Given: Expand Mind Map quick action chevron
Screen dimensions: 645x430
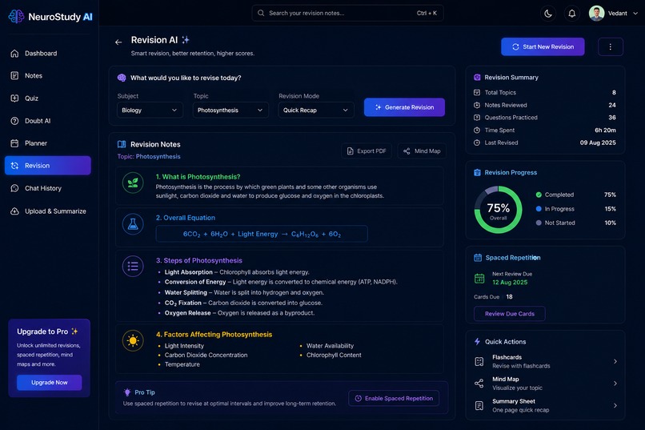Looking at the screenshot, I should pyautogui.click(x=615, y=383).
